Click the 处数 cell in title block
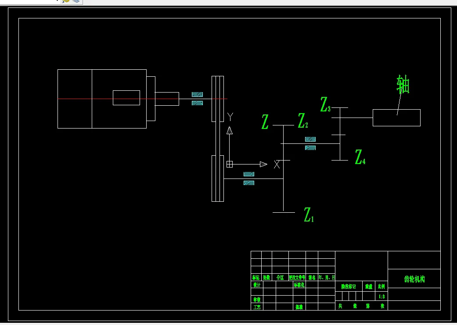 coord(266,278)
